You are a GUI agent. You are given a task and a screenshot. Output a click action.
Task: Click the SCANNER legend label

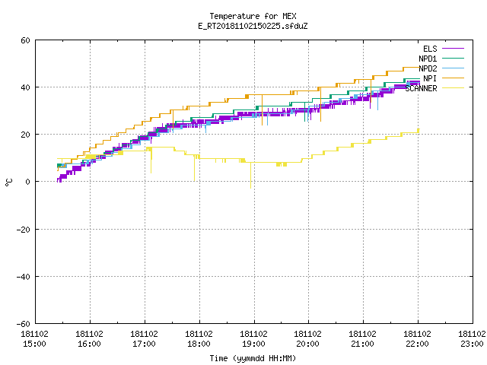421,88
